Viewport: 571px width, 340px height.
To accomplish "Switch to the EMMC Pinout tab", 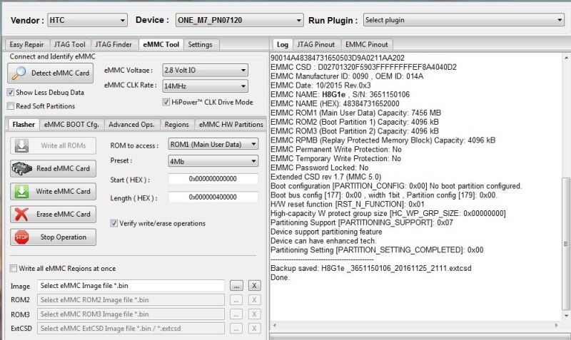I will (367, 44).
